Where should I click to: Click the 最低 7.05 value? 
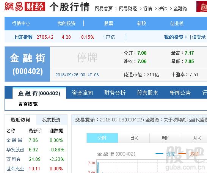click(189, 61)
